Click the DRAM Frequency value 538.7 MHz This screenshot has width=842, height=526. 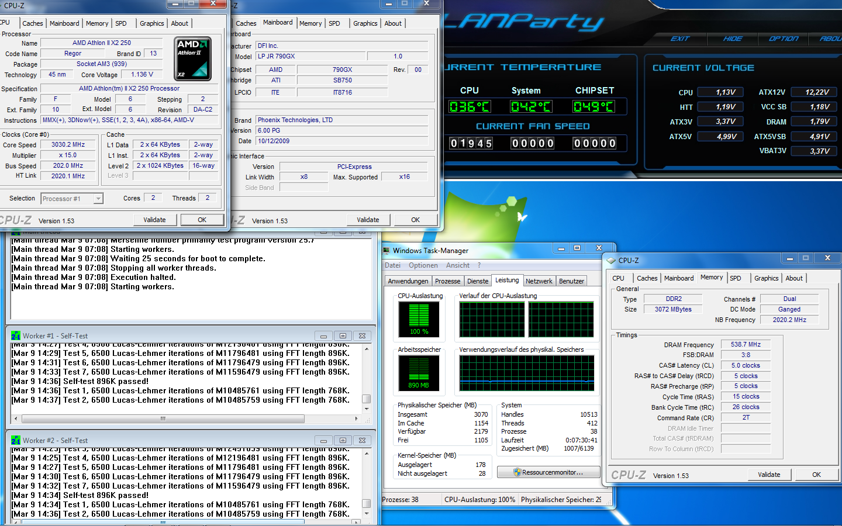[x=746, y=344]
